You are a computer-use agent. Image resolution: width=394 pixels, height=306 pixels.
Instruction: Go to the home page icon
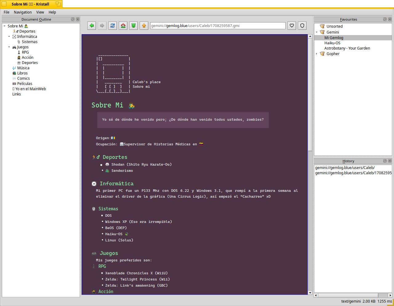coord(123,26)
